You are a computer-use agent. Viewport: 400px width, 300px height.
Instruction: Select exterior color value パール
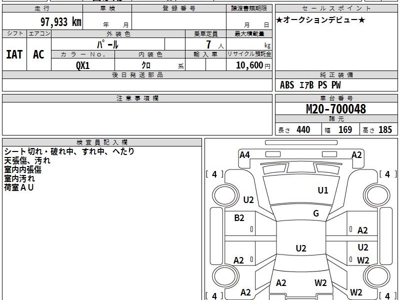click(x=107, y=44)
